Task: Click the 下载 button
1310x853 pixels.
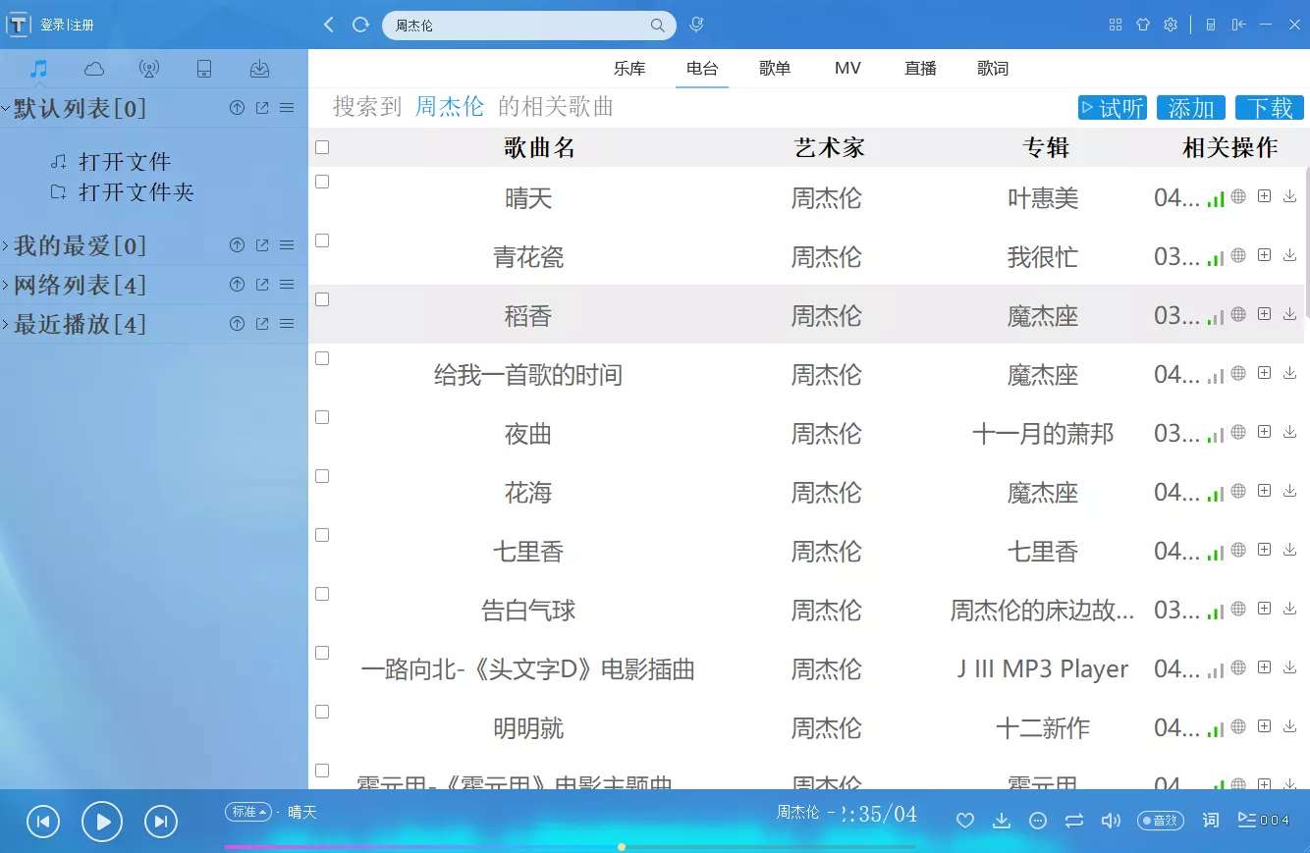Action: point(1270,108)
